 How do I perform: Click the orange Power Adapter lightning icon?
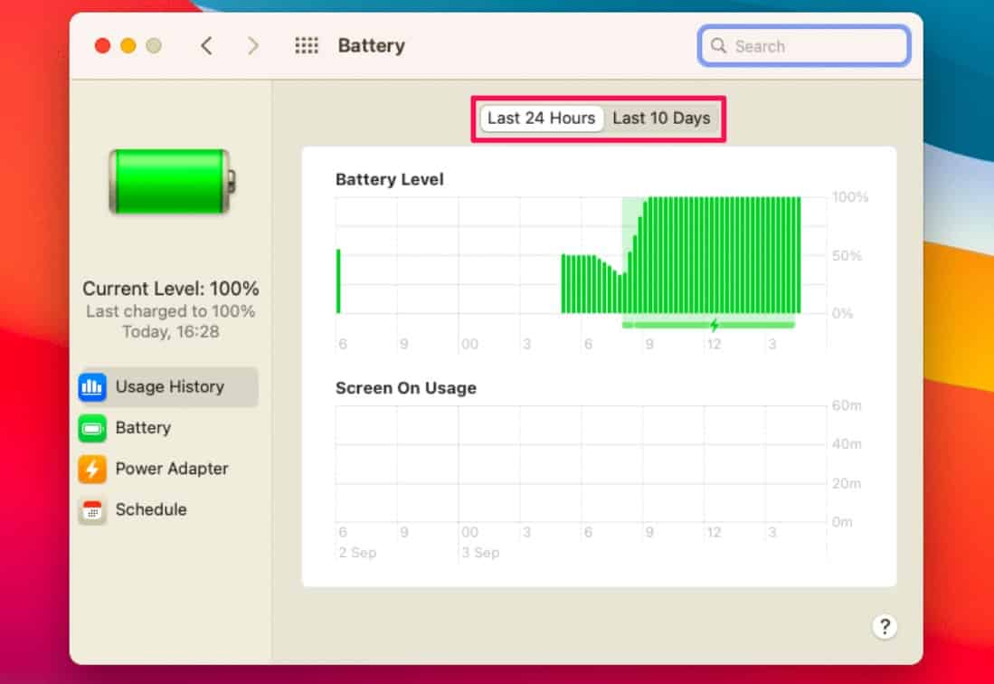(x=92, y=469)
